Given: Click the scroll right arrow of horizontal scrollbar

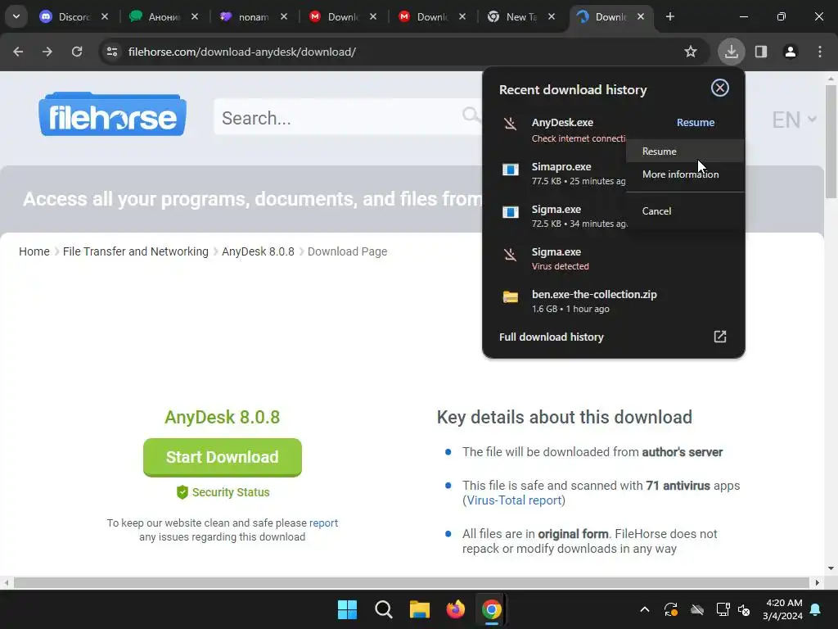Looking at the screenshot, I should tap(818, 582).
